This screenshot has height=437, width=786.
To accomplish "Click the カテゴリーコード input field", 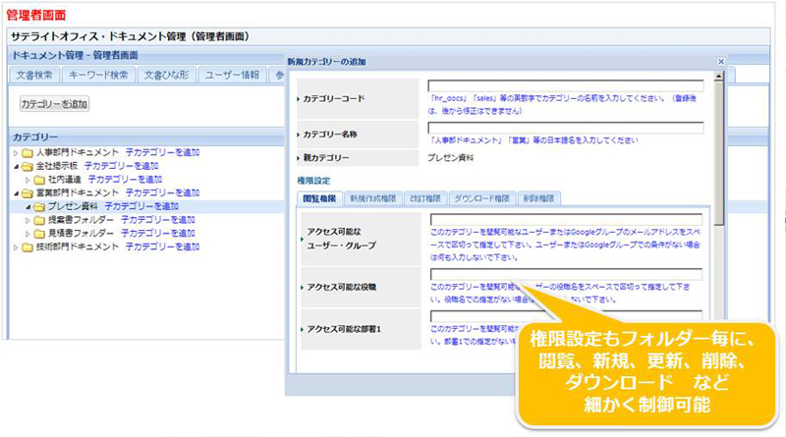I will click(x=566, y=86).
